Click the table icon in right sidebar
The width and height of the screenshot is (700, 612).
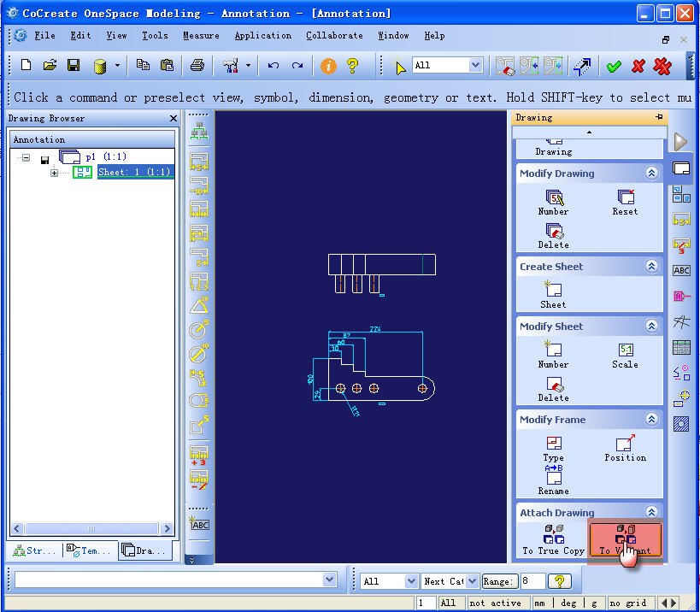pos(681,347)
